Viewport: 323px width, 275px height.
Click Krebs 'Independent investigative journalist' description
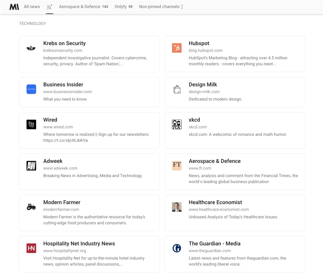pyautogui.click(x=95, y=61)
